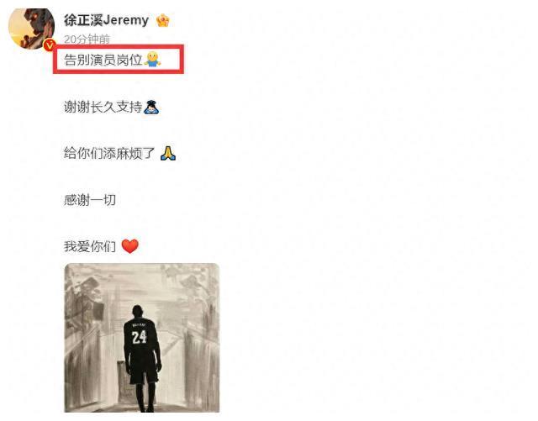Click the silhouette player's head in image

138,311
